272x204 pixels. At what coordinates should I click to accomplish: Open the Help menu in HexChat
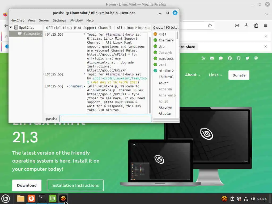(90, 20)
